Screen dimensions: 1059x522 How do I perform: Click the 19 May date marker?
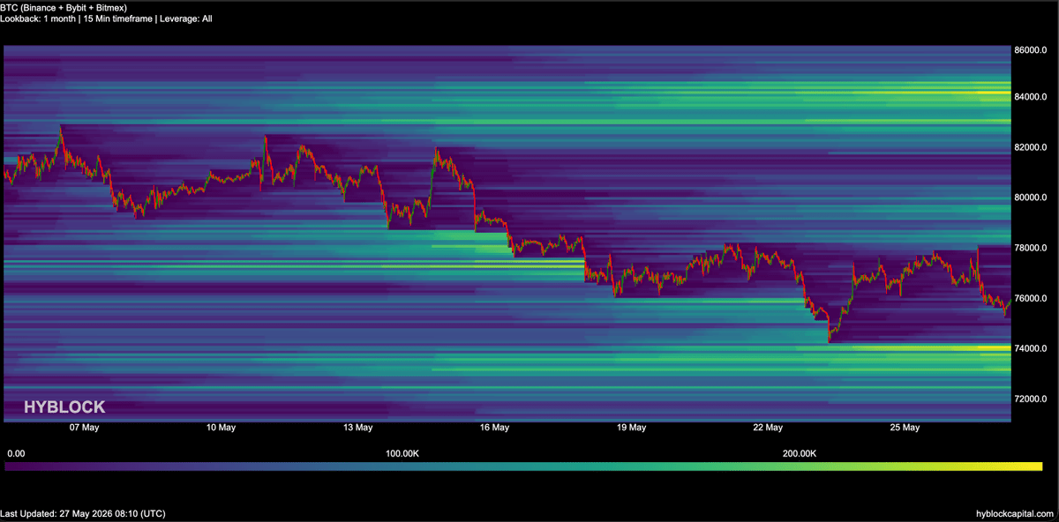point(631,428)
